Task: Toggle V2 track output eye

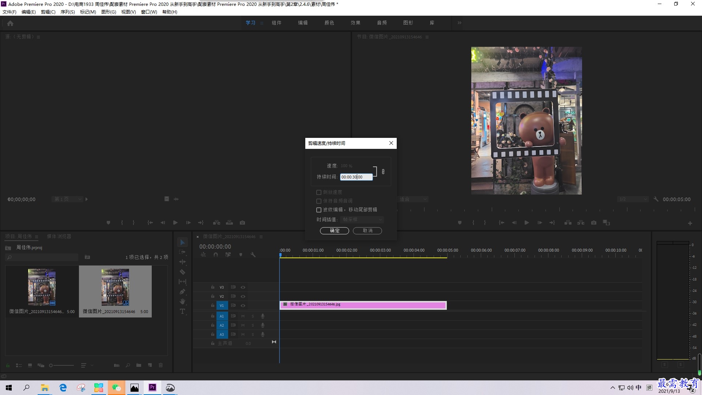Action: (243, 296)
